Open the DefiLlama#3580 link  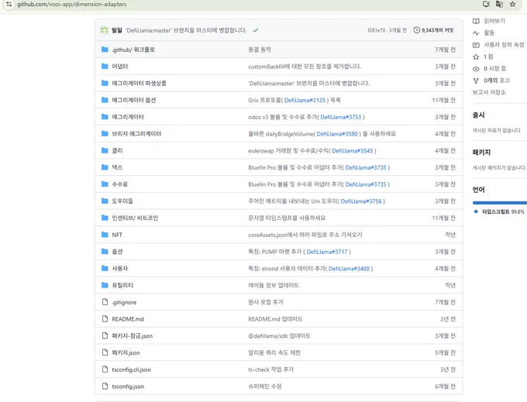coord(337,134)
